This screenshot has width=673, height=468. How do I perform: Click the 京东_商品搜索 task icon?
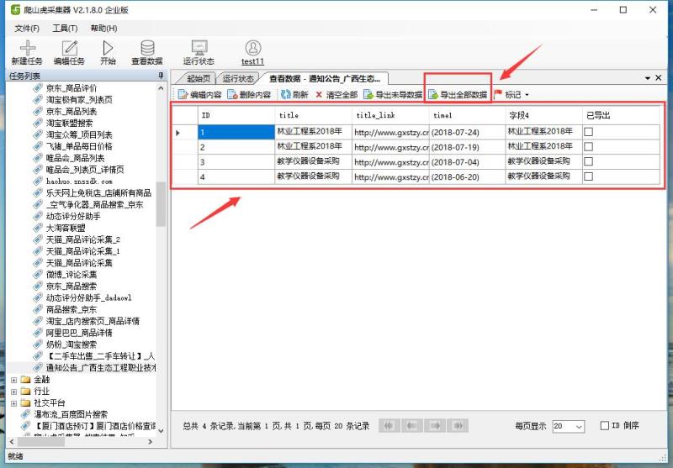(x=38, y=286)
